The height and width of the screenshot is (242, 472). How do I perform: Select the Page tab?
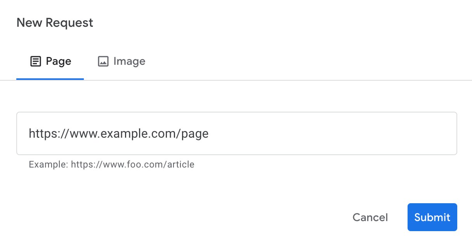[x=50, y=61]
